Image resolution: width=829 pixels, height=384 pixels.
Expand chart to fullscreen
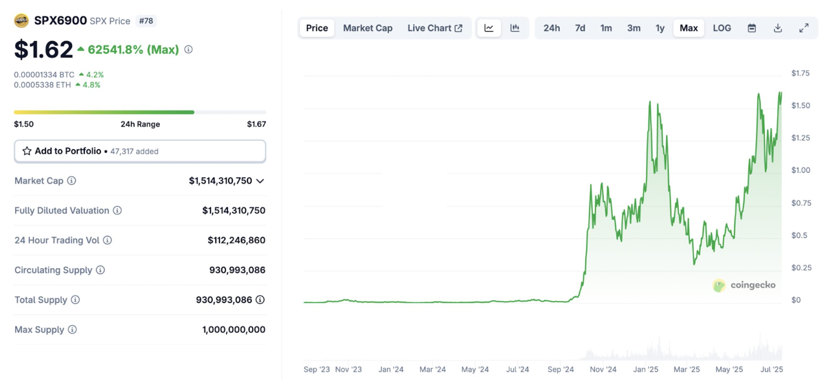pos(804,28)
